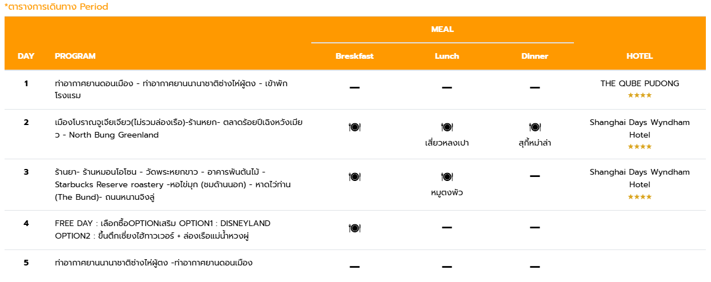Click the Day 3 breakfast meal icon

355,176
